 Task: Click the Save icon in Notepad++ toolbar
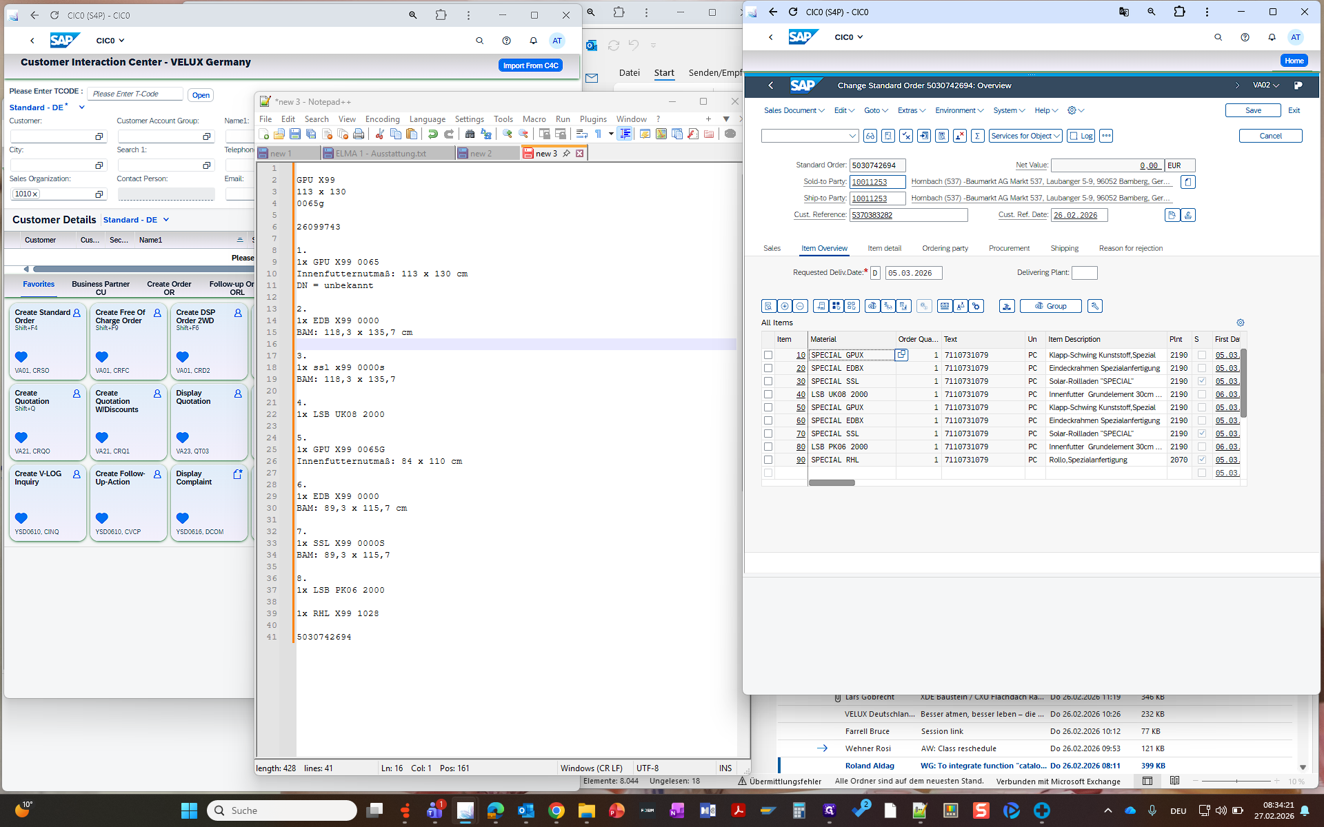295,134
